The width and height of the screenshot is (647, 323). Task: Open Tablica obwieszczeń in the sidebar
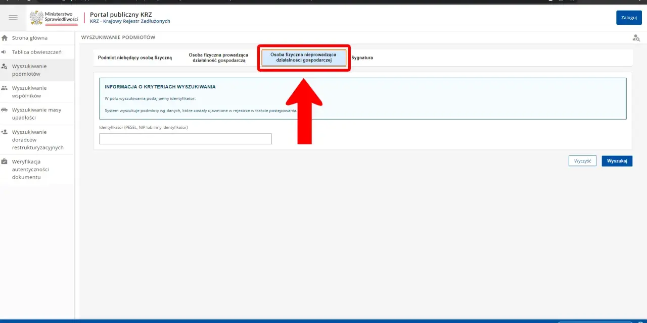coord(37,52)
